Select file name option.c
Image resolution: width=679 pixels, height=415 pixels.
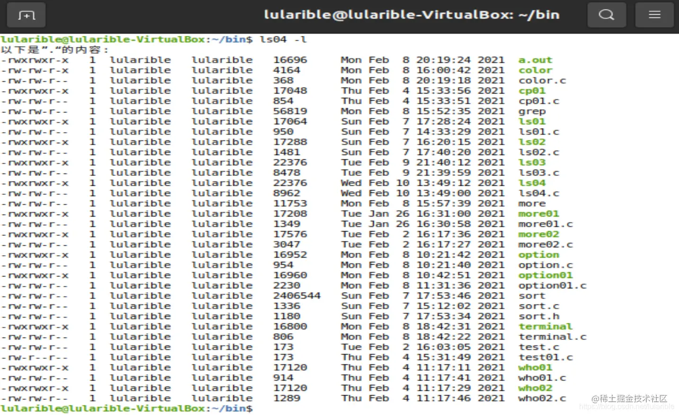coord(545,265)
